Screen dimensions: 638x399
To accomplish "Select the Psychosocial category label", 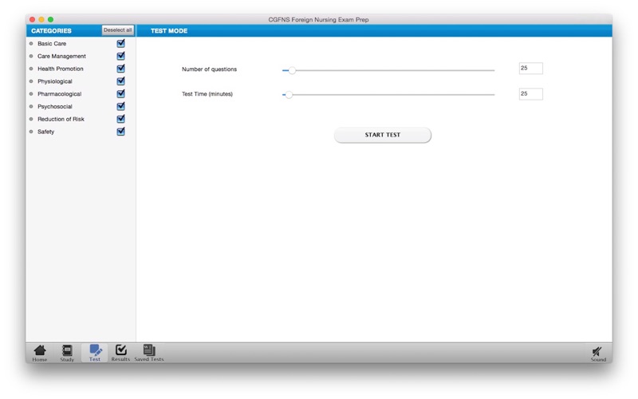I will click(54, 107).
